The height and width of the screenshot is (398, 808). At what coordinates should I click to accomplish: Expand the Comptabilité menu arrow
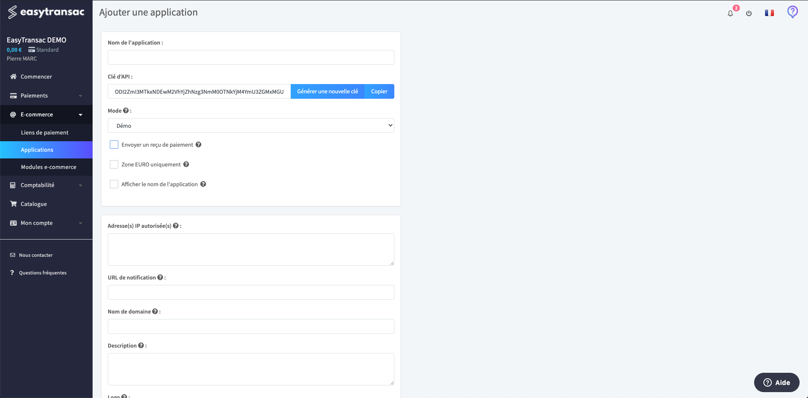click(80, 185)
